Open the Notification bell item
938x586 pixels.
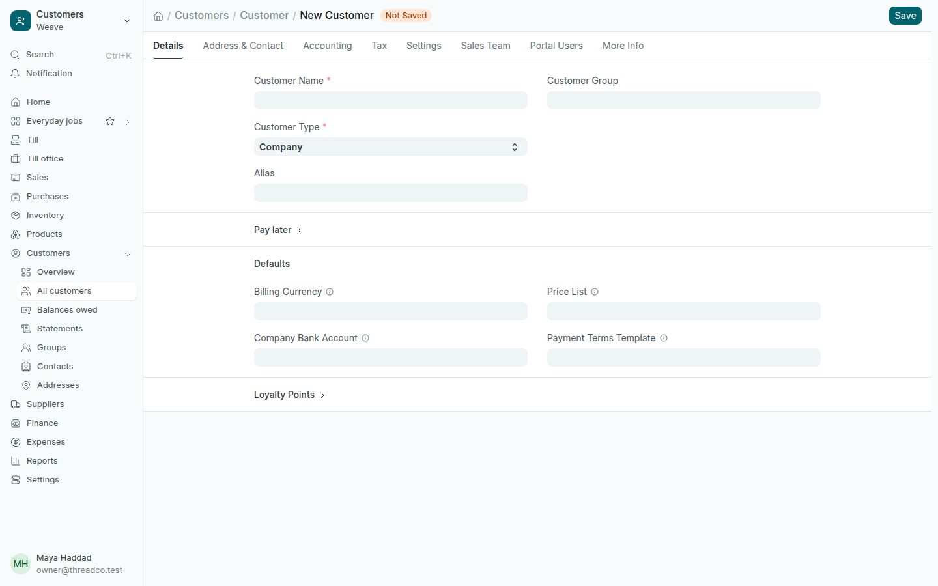click(71, 74)
